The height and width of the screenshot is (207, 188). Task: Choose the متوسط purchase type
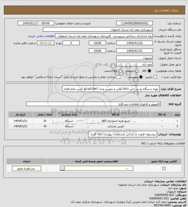141,77
